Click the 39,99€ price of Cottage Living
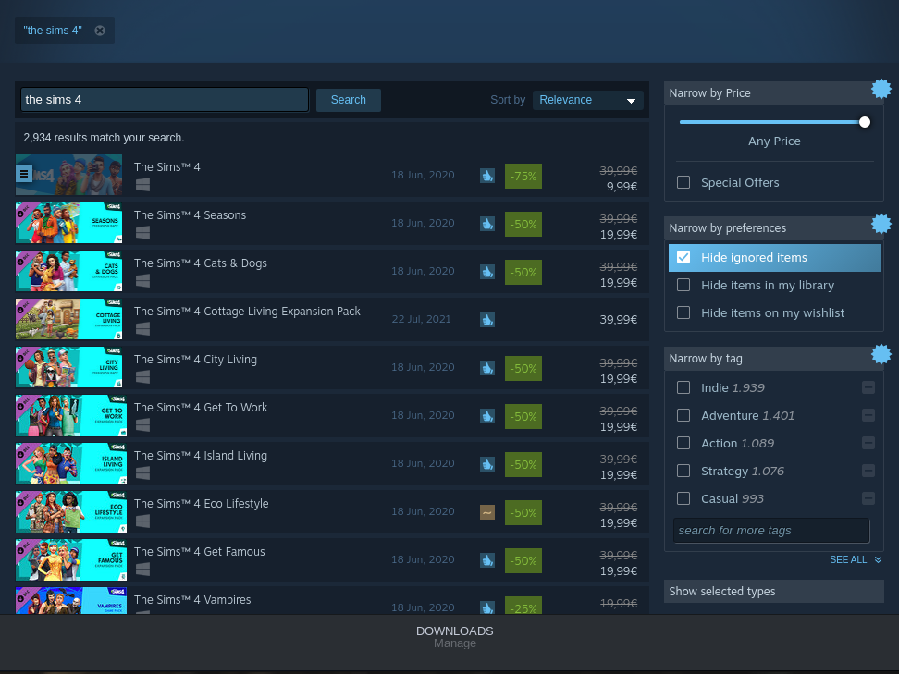 [618, 319]
